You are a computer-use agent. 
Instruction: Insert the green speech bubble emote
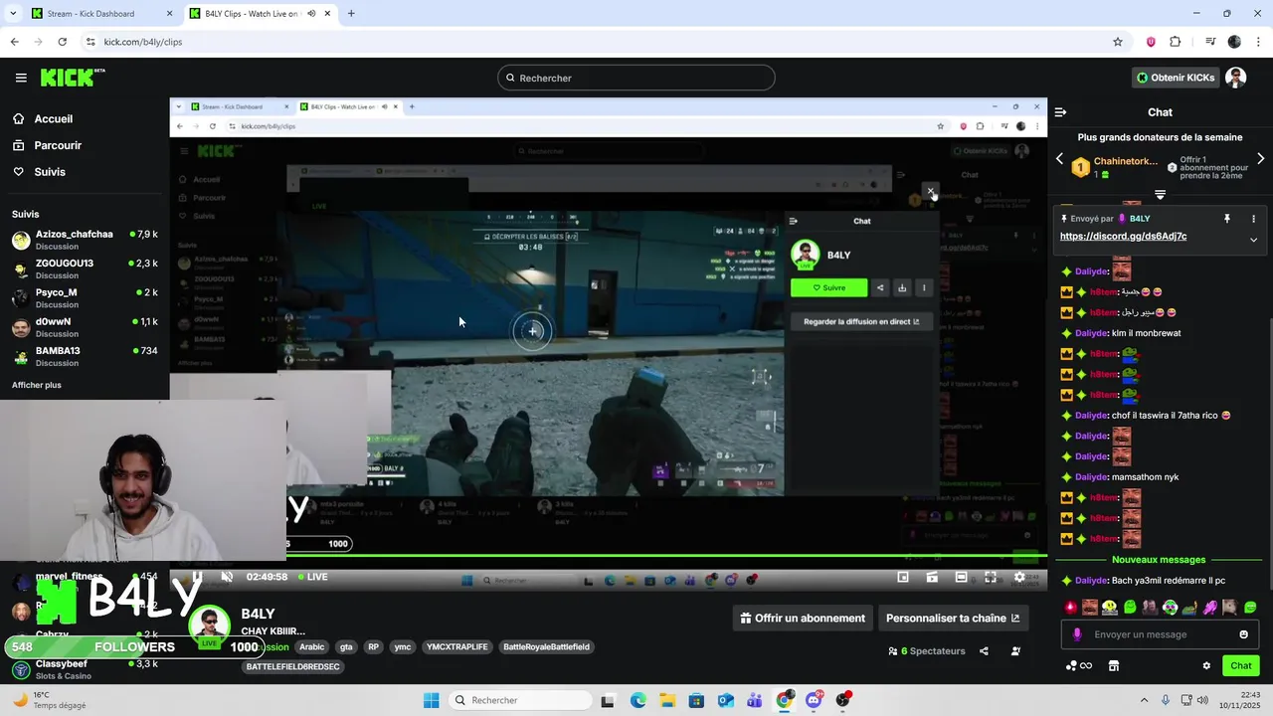click(1250, 608)
